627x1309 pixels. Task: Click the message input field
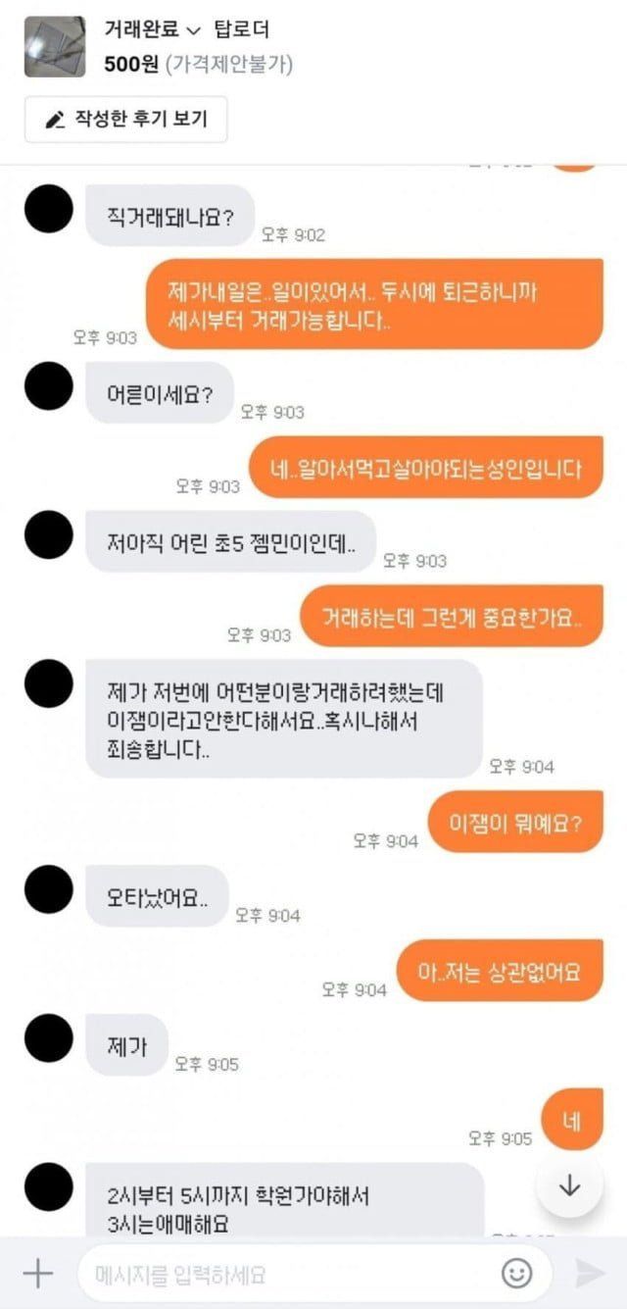click(x=313, y=1274)
